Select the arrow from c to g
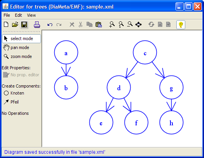The height and width of the screenshot is (158, 204). (158, 70)
